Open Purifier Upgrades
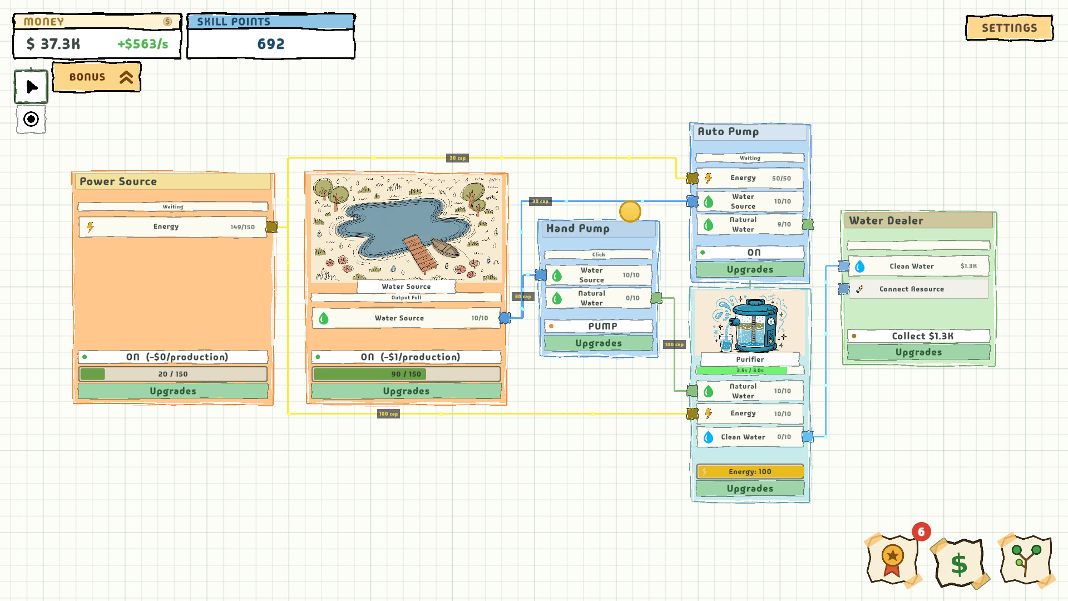The height and width of the screenshot is (601, 1068). point(750,489)
